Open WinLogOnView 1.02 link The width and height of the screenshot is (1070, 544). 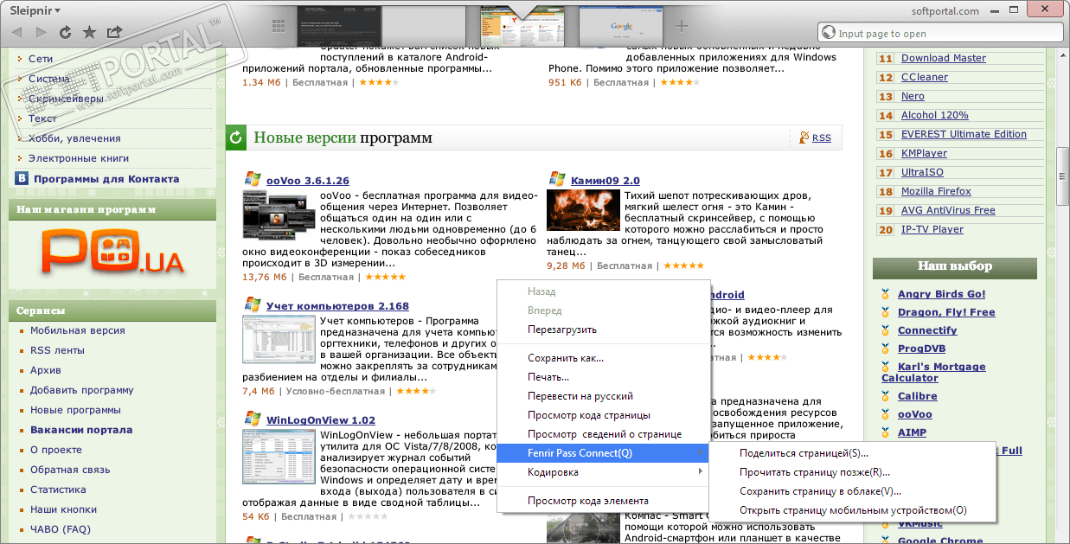click(321, 420)
